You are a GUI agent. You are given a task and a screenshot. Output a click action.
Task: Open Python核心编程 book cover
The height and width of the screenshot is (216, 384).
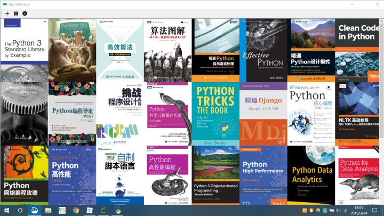click(311, 114)
